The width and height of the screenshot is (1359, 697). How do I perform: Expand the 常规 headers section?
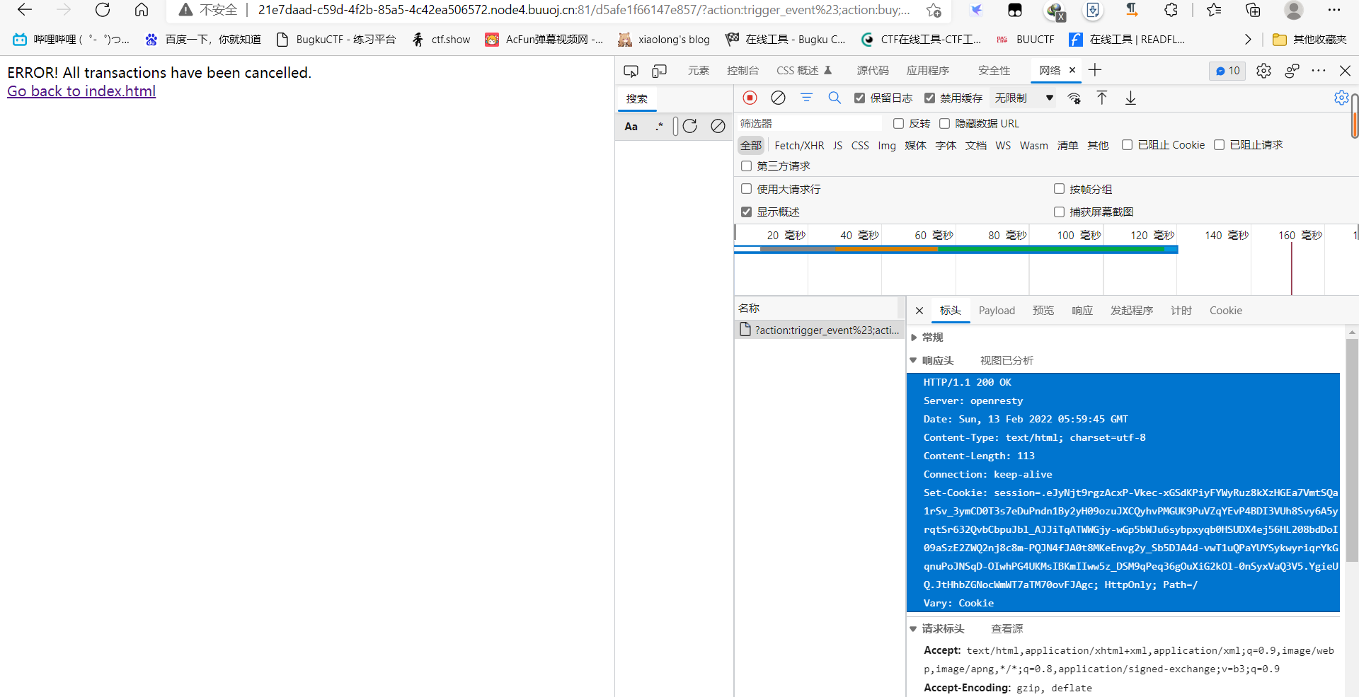coord(914,338)
